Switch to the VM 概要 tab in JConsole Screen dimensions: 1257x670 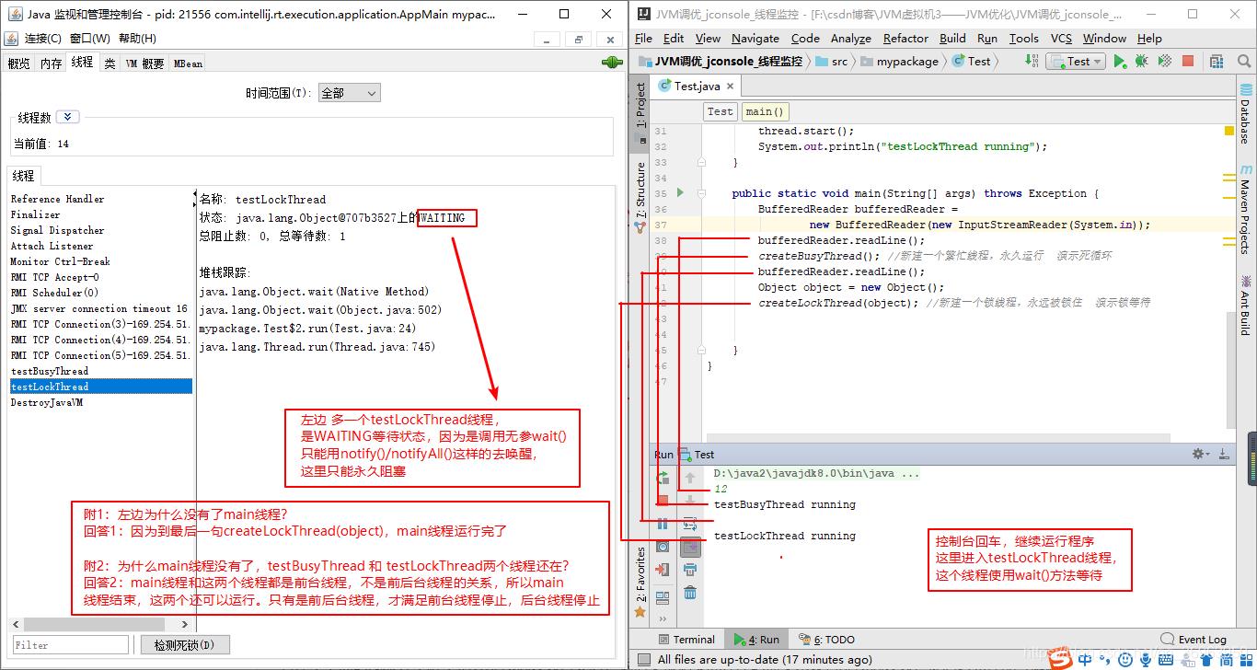(144, 64)
